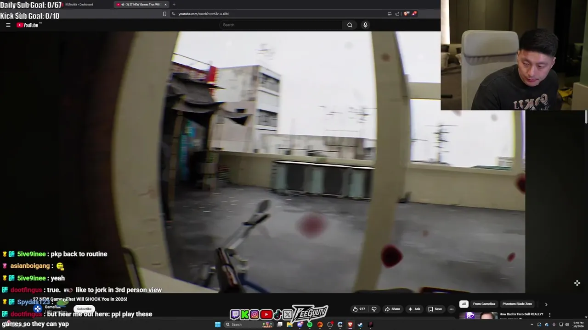The width and height of the screenshot is (588, 330).
Task: Subscribe to the GameRax channel
Action: [84, 309]
